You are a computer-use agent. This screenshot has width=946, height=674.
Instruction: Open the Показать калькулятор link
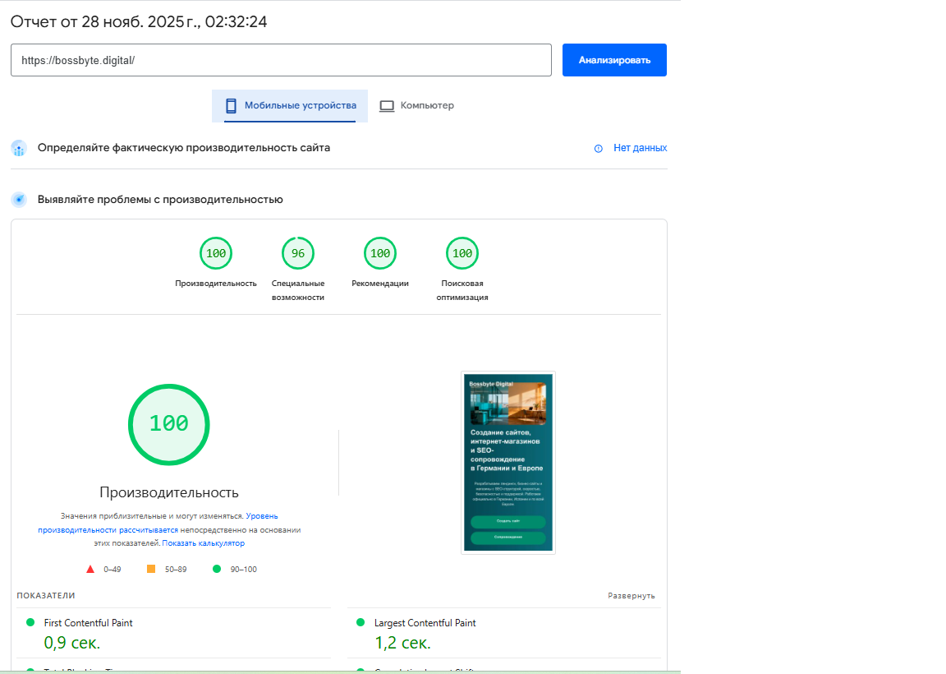203,543
